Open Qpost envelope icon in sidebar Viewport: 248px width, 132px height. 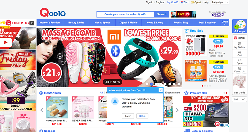[x=239, y=60]
